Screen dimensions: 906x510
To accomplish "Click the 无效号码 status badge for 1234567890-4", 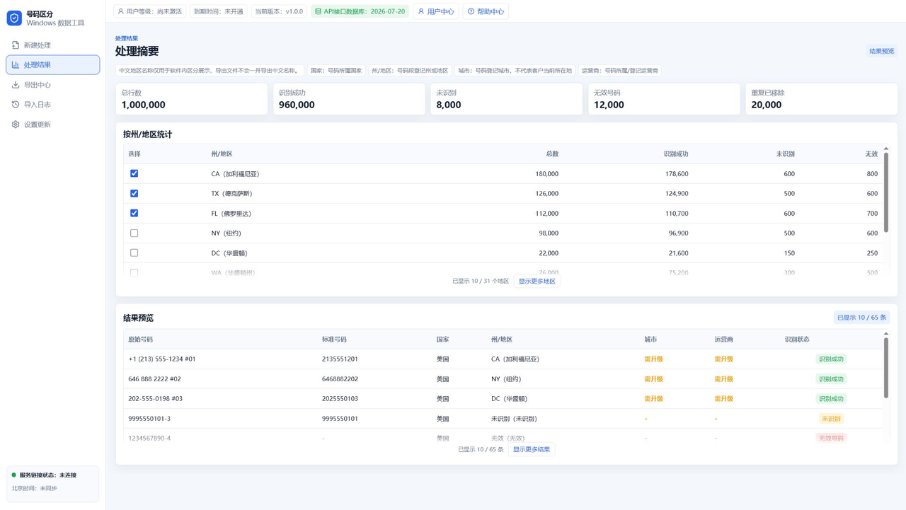I will pos(831,438).
